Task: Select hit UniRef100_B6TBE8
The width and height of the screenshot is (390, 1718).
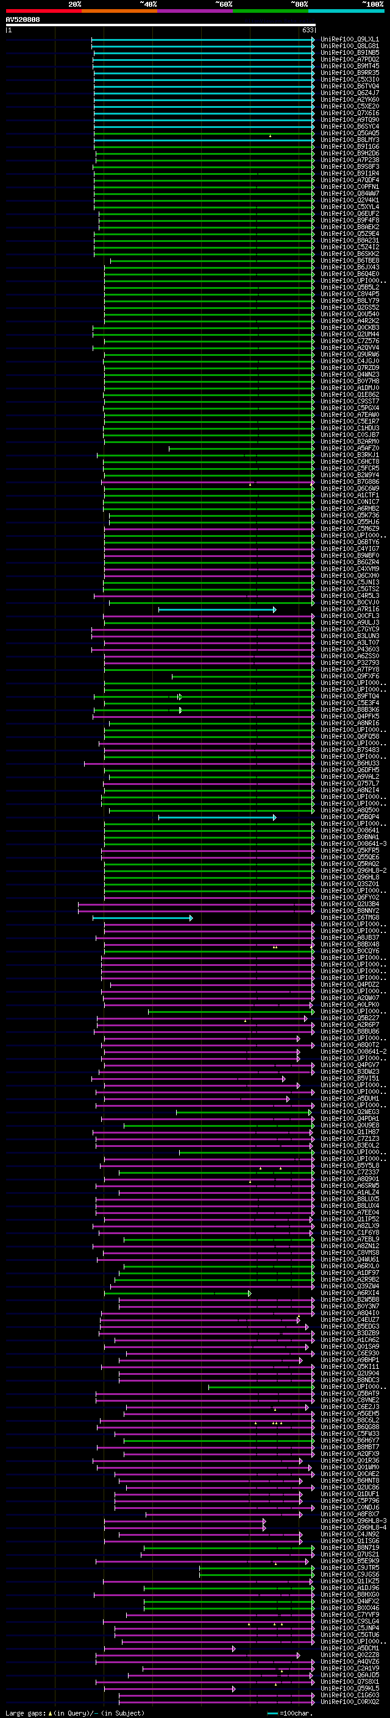Action: point(350,261)
